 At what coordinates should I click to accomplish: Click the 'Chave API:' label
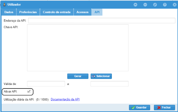[x=11, y=27]
